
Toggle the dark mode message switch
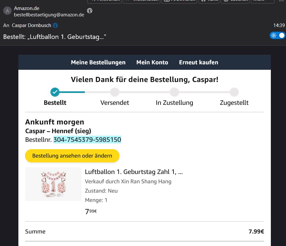click(278, 35)
